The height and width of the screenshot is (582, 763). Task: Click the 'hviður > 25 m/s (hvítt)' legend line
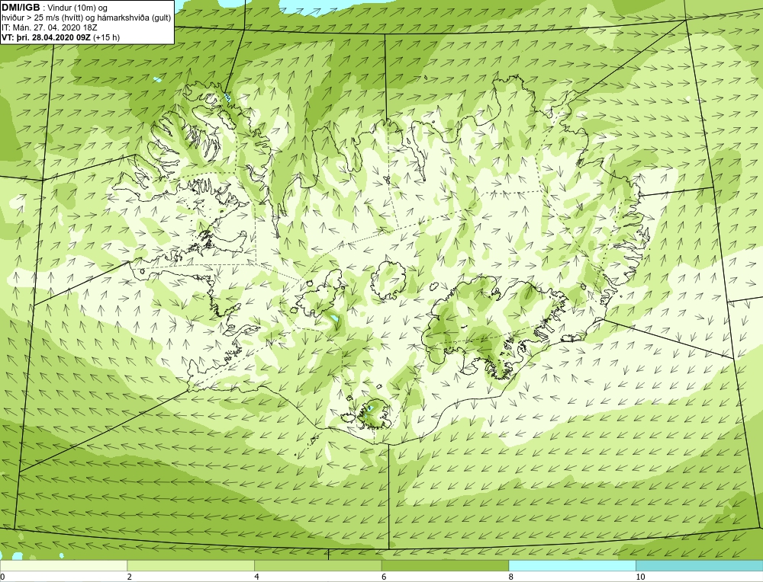[86, 18]
